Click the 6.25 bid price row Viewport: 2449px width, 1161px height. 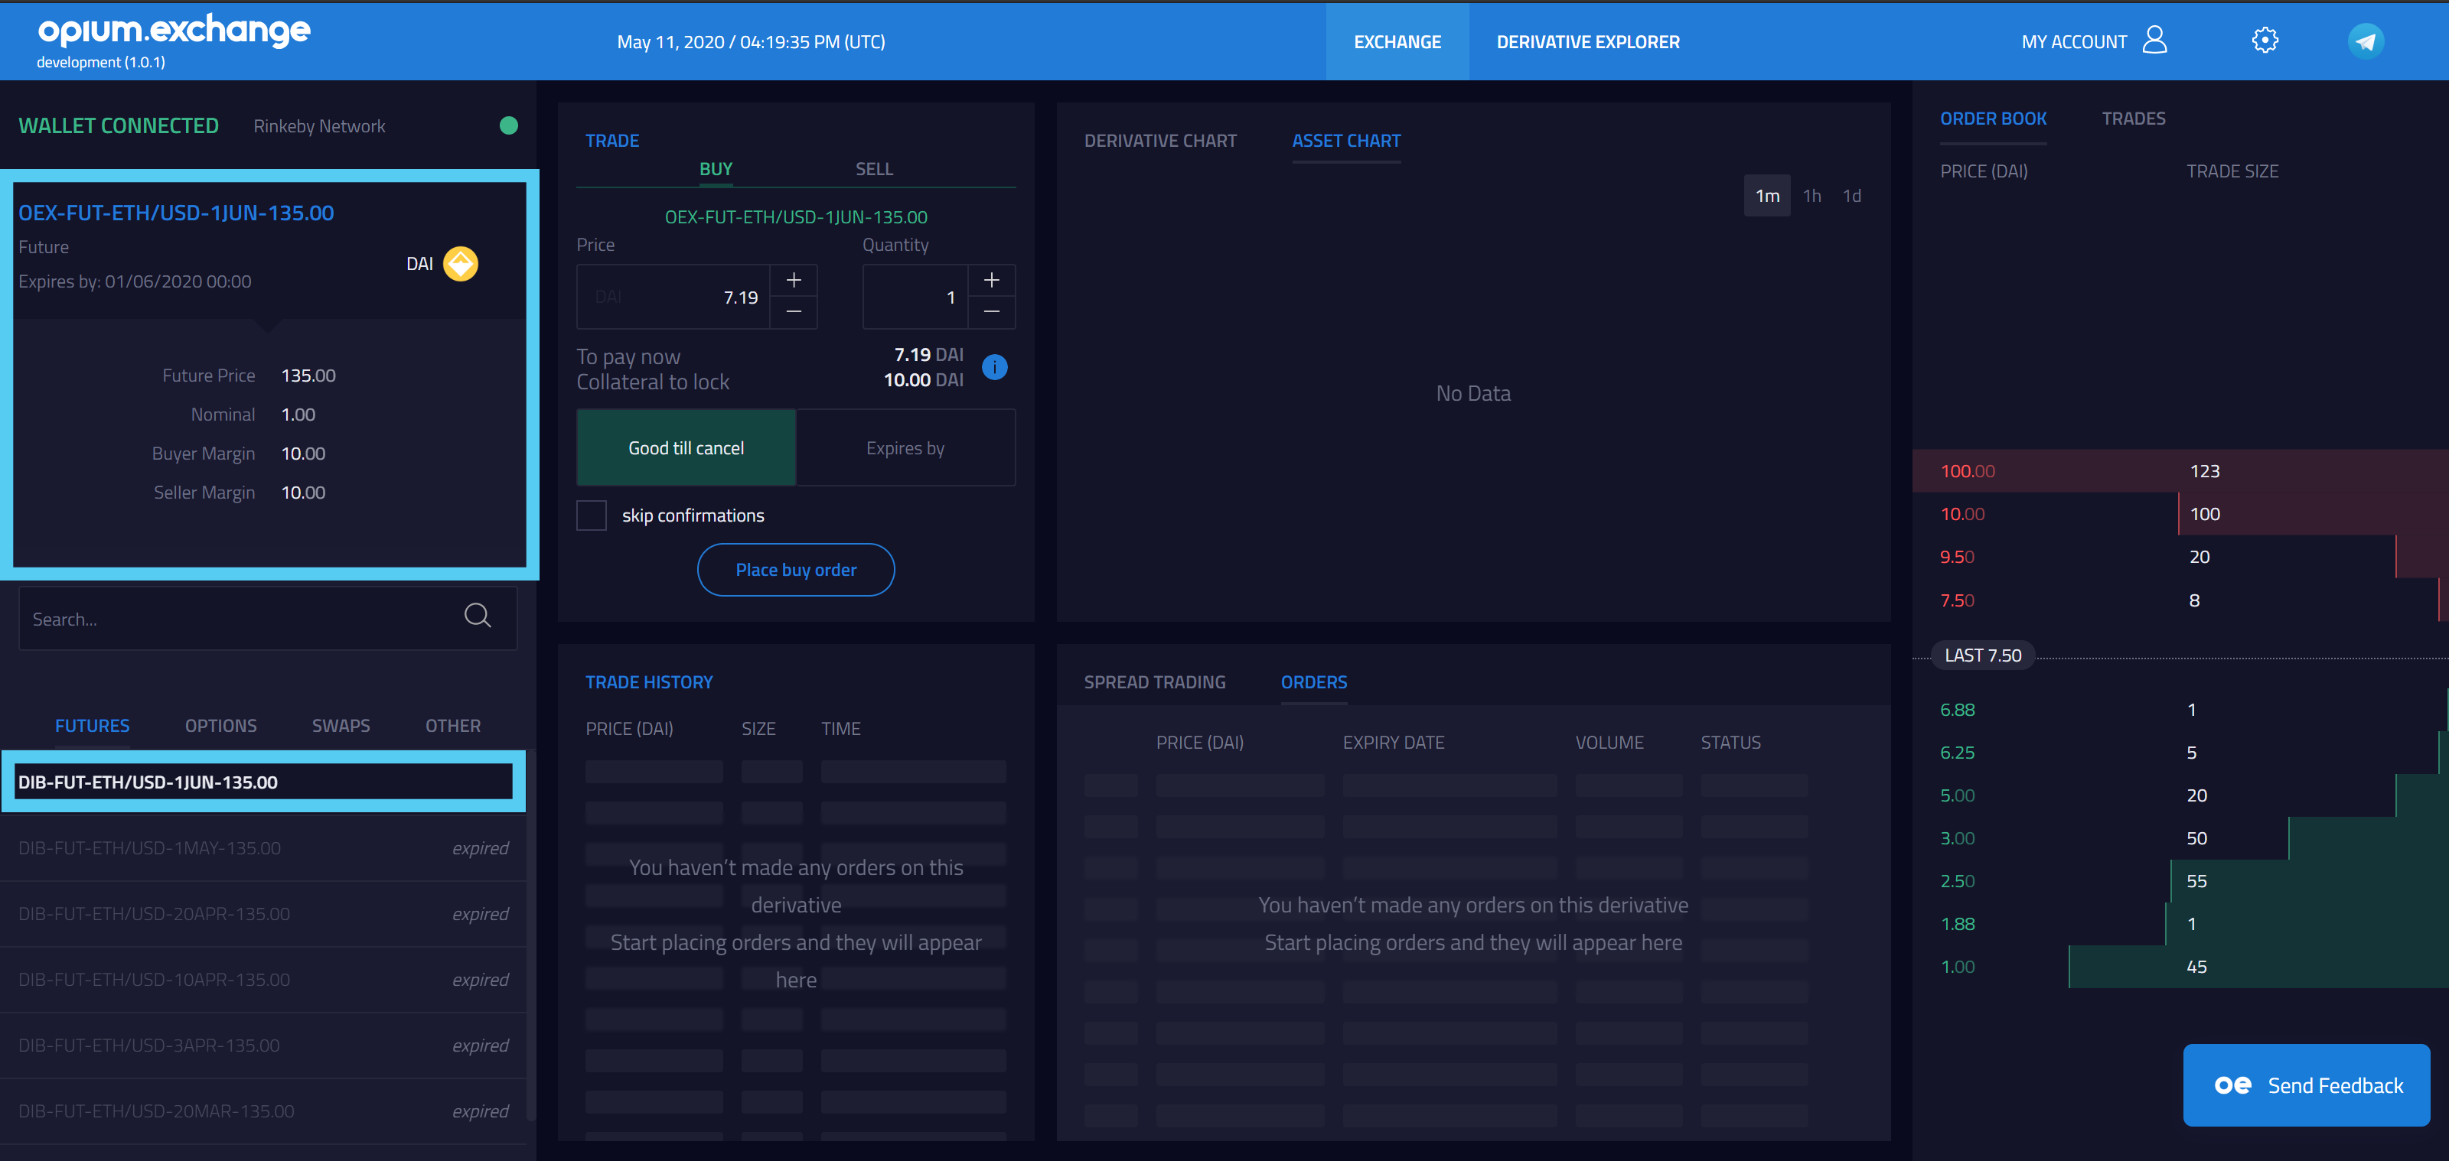click(x=2180, y=753)
